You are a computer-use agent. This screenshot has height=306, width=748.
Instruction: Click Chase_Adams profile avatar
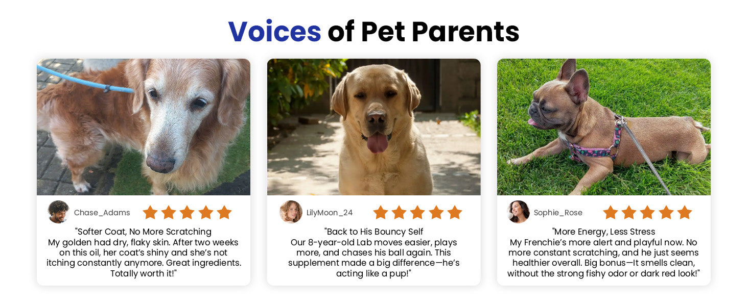click(x=58, y=212)
